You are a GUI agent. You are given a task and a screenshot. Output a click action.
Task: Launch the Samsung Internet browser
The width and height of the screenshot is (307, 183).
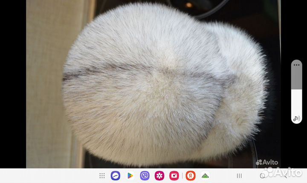point(116,176)
